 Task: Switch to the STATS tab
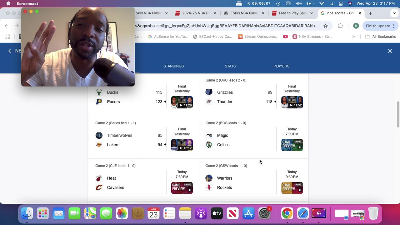click(x=230, y=66)
